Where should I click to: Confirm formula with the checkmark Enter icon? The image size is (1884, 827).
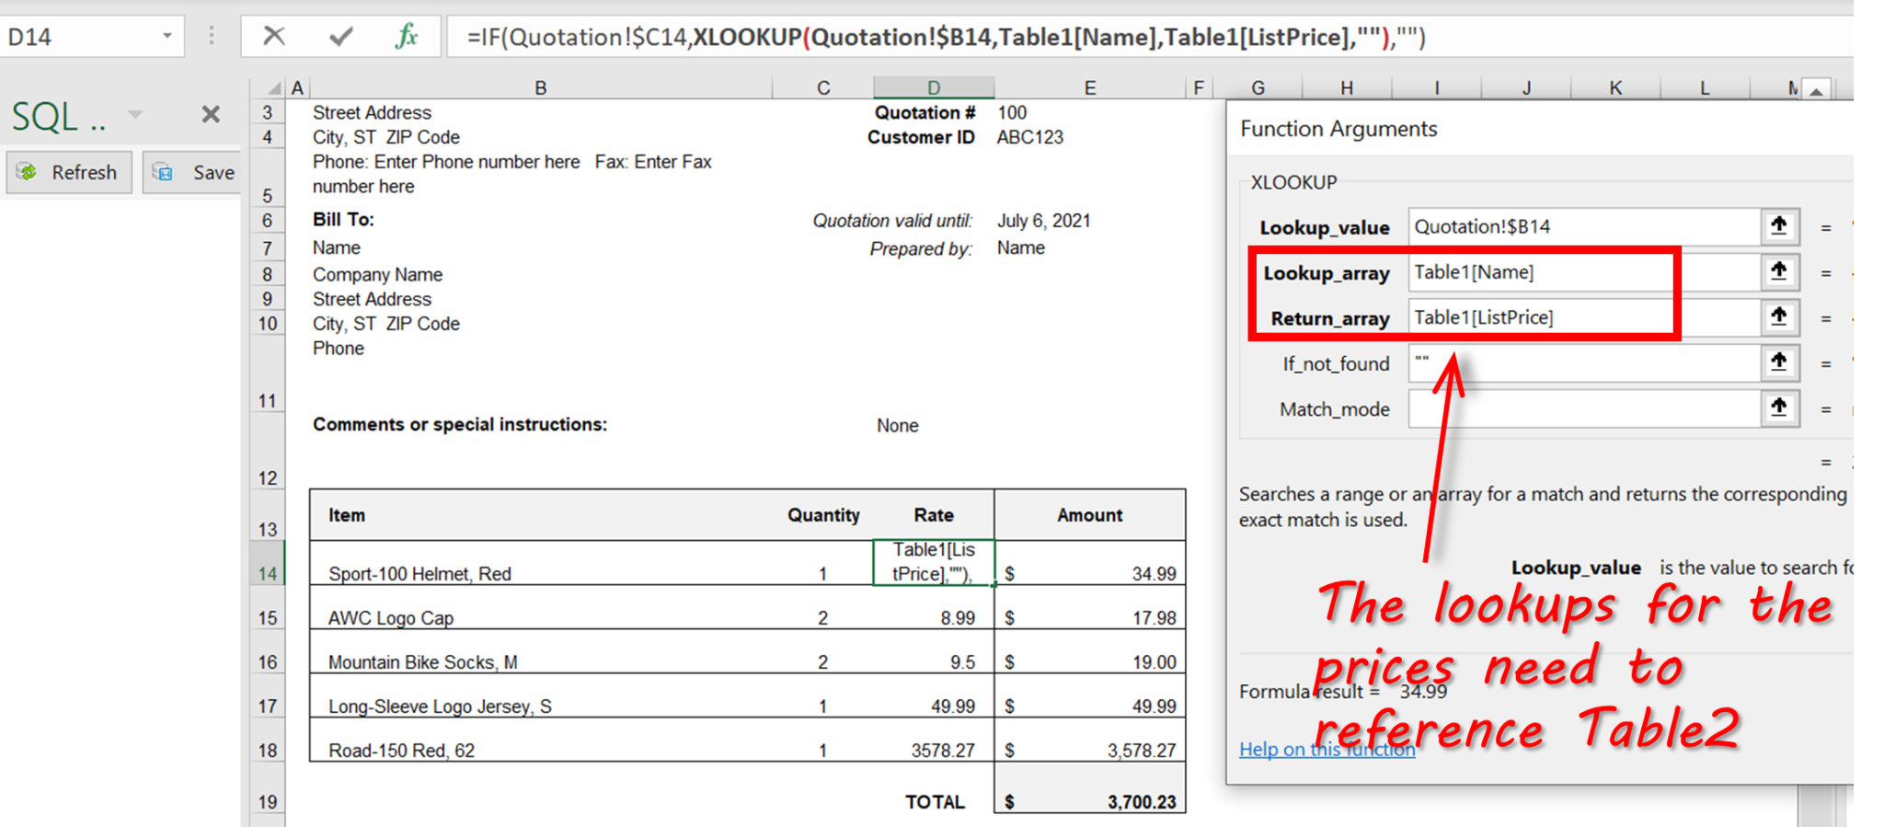(340, 37)
